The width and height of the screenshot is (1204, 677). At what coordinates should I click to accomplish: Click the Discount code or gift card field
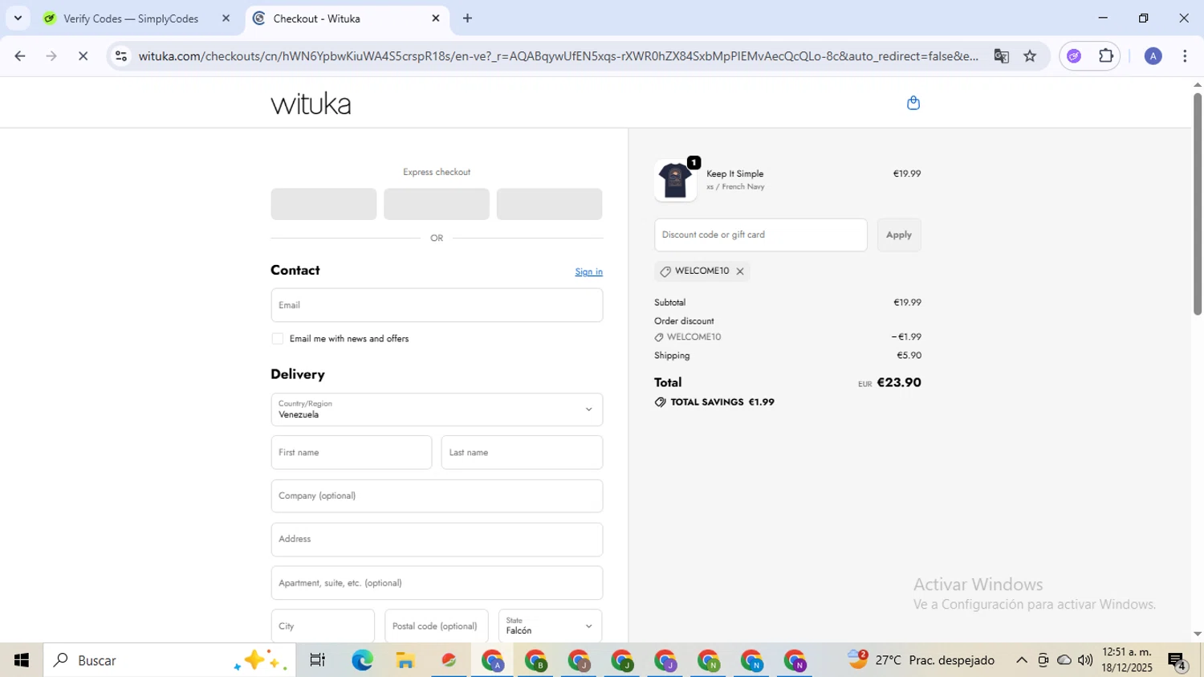(761, 235)
